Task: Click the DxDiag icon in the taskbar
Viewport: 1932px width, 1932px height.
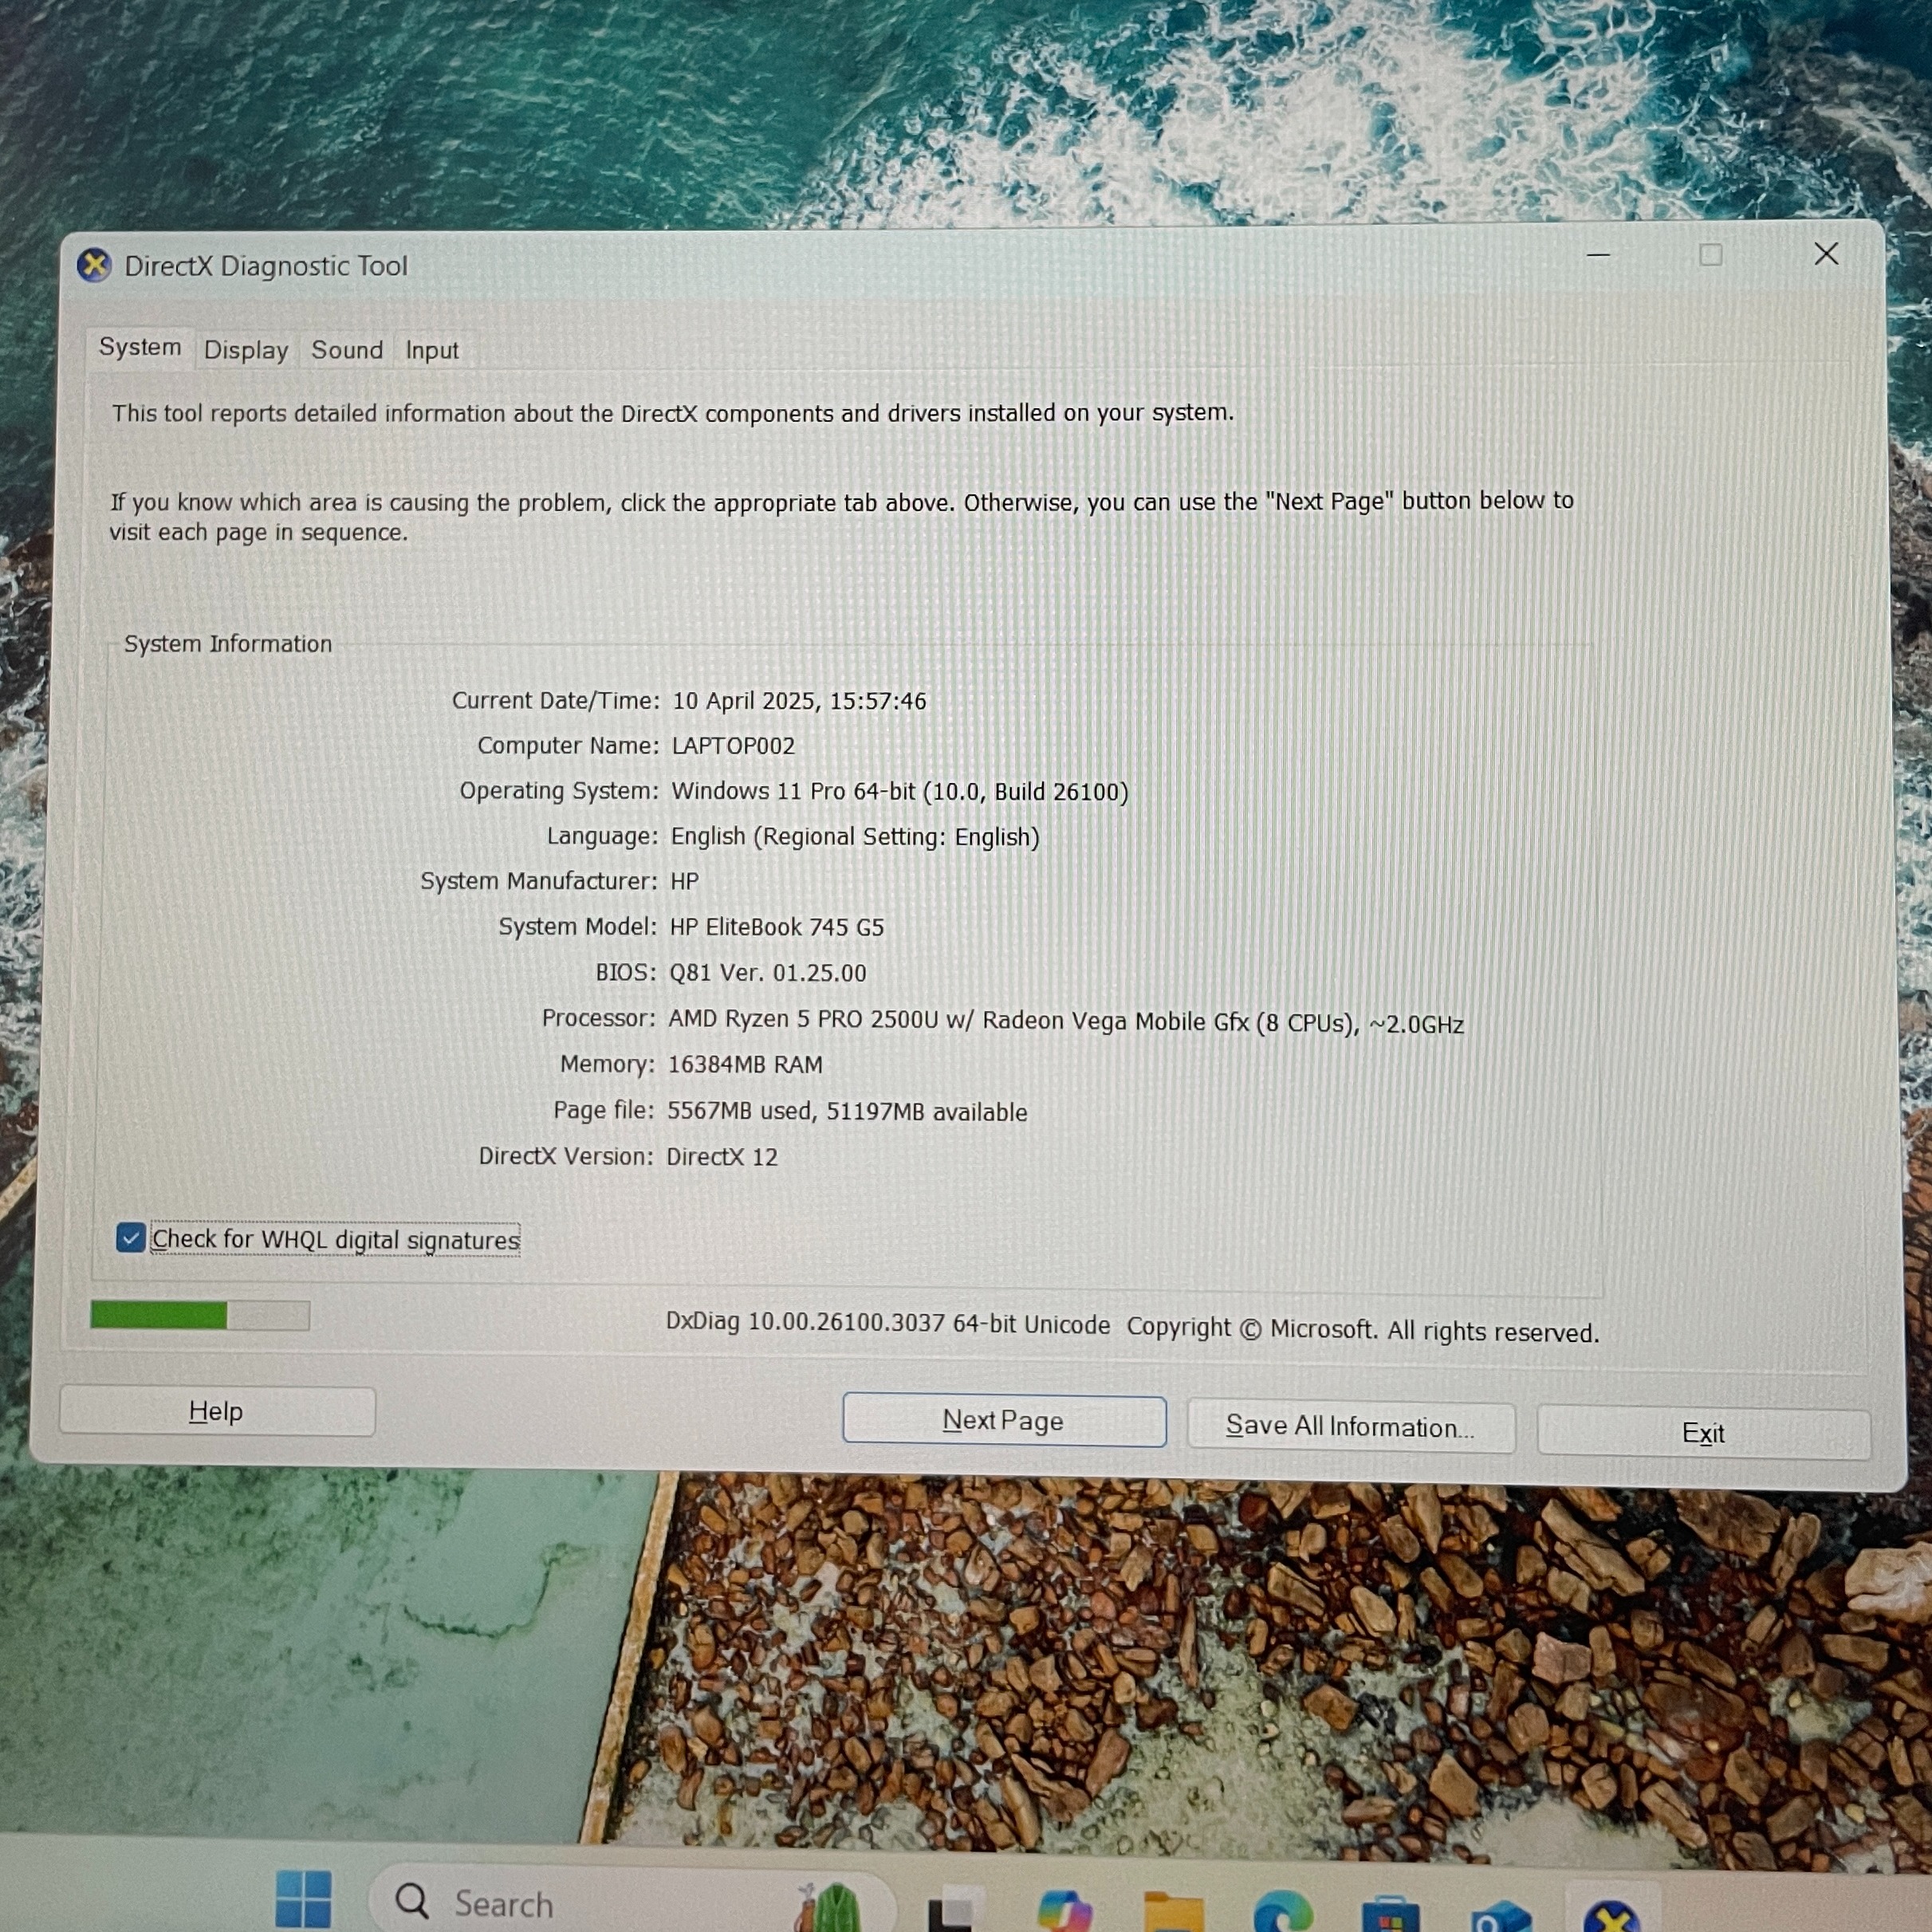Action: tap(1611, 1915)
